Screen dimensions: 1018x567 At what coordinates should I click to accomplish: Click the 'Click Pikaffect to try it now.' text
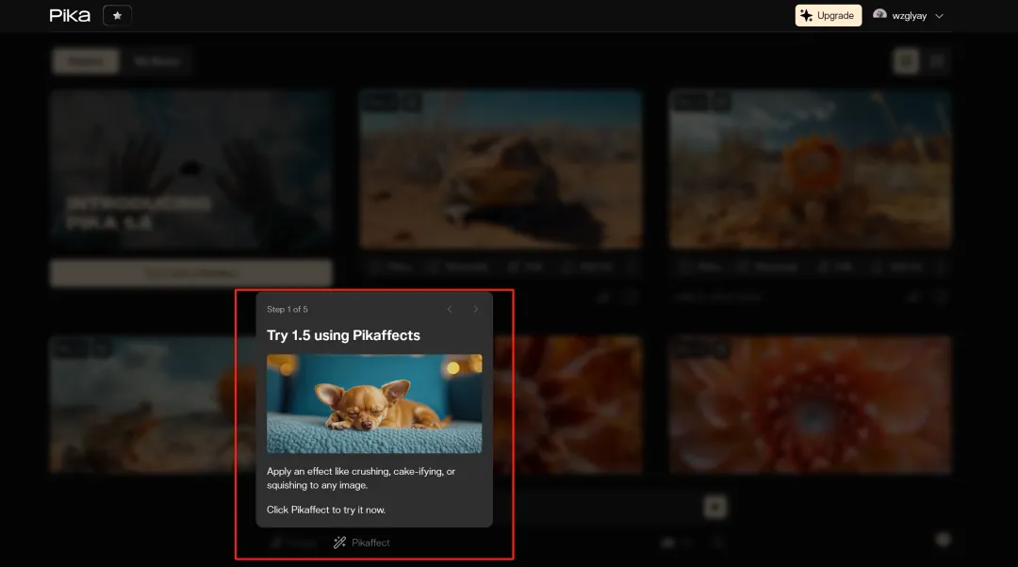pos(326,510)
